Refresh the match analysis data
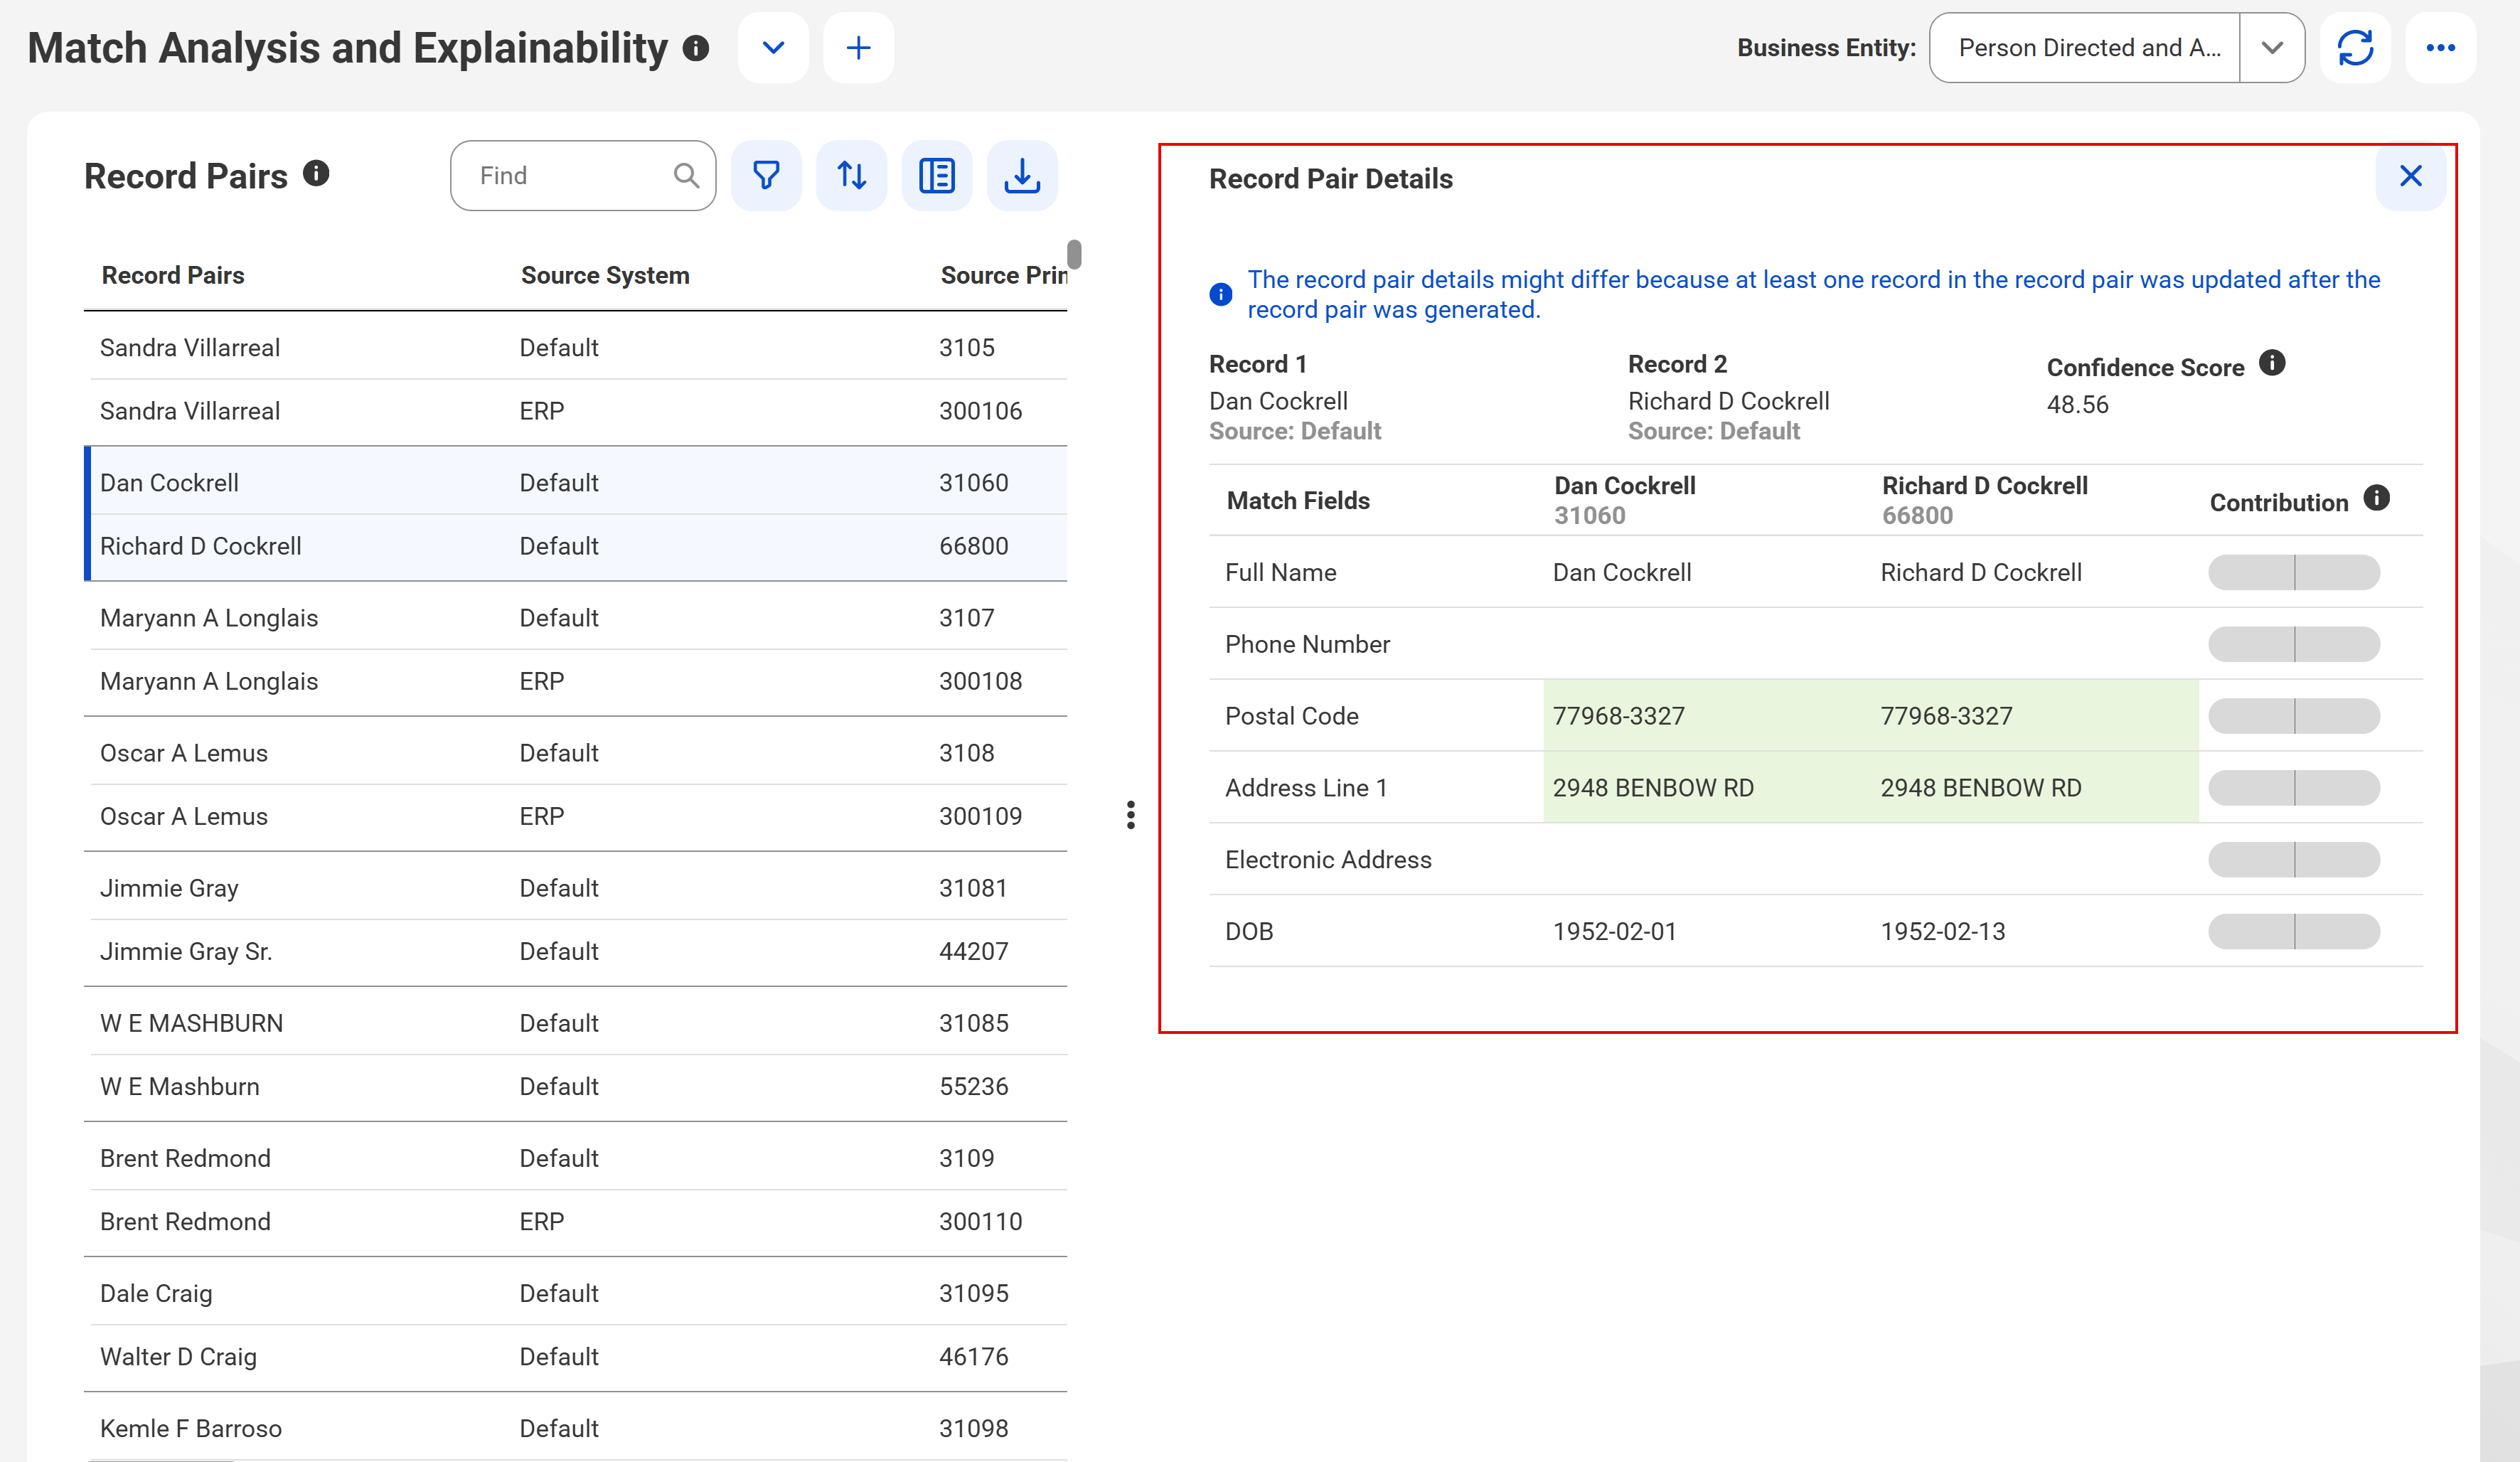Screen dimensions: 2520x1462 (2355, 48)
